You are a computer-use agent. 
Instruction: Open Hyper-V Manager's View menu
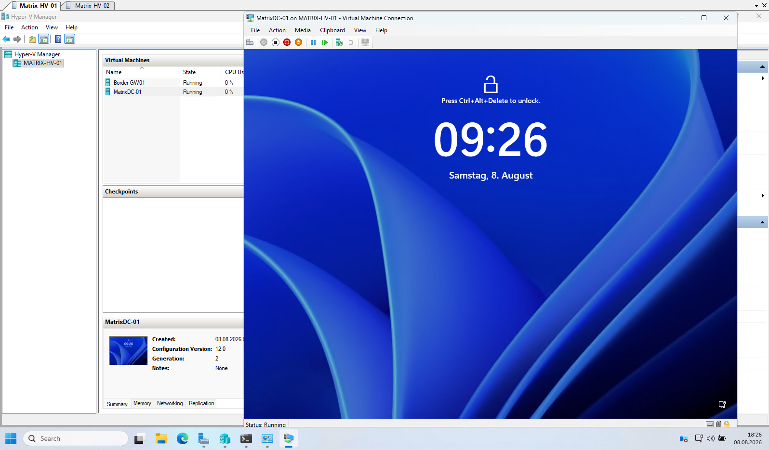pyautogui.click(x=52, y=27)
